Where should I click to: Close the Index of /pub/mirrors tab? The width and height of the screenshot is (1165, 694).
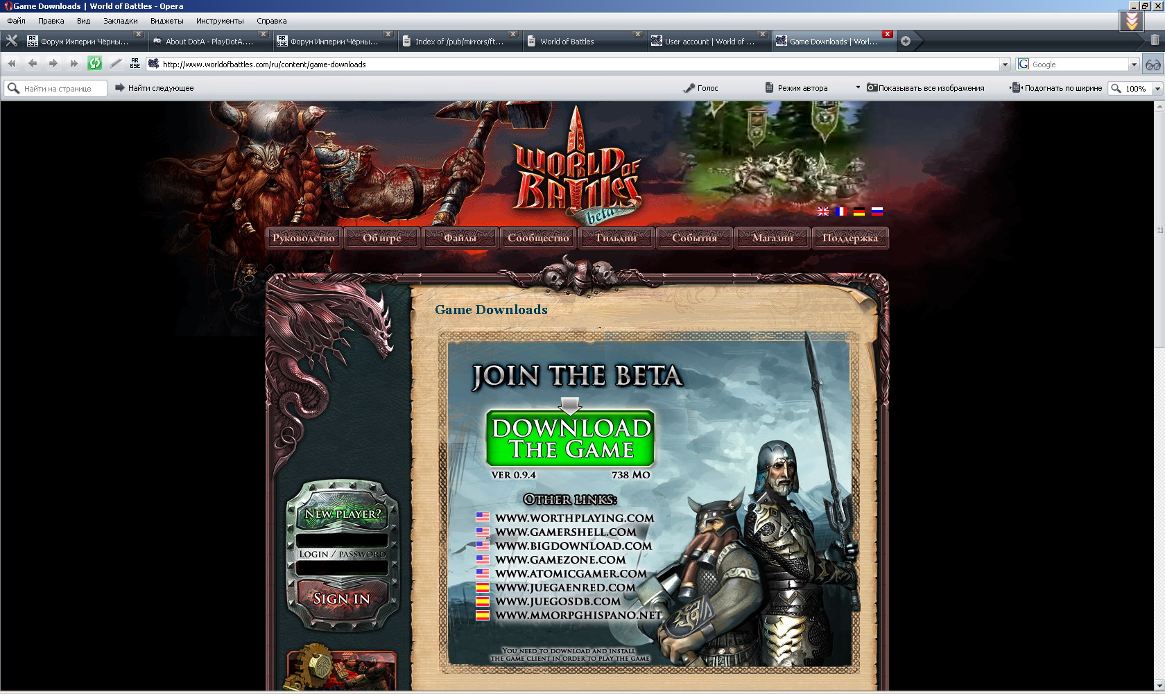coord(512,34)
